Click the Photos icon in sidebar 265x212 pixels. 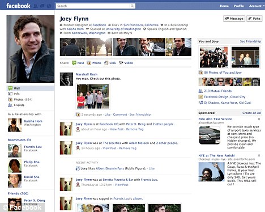click(x=10, y=99)
